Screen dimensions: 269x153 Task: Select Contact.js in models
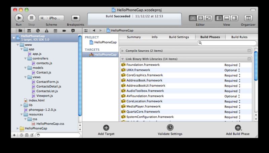coord(44,72)
